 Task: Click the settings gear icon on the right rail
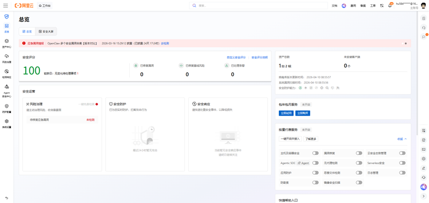[424, 159]
